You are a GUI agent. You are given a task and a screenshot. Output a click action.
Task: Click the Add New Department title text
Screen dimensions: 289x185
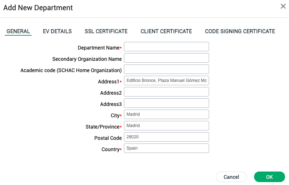pos(38,8)
